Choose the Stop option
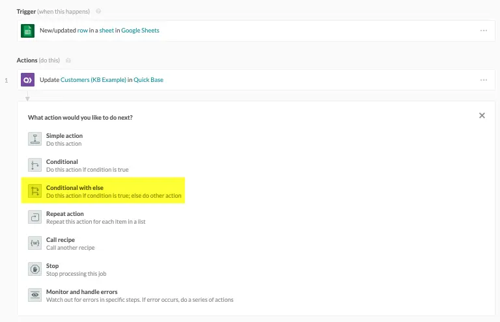Image resolution: width=500 pixels, height=322 pixels. (67, 269)
